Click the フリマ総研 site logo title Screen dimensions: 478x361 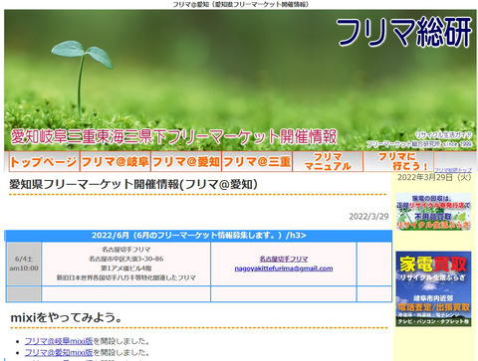(x=404, y=32)
